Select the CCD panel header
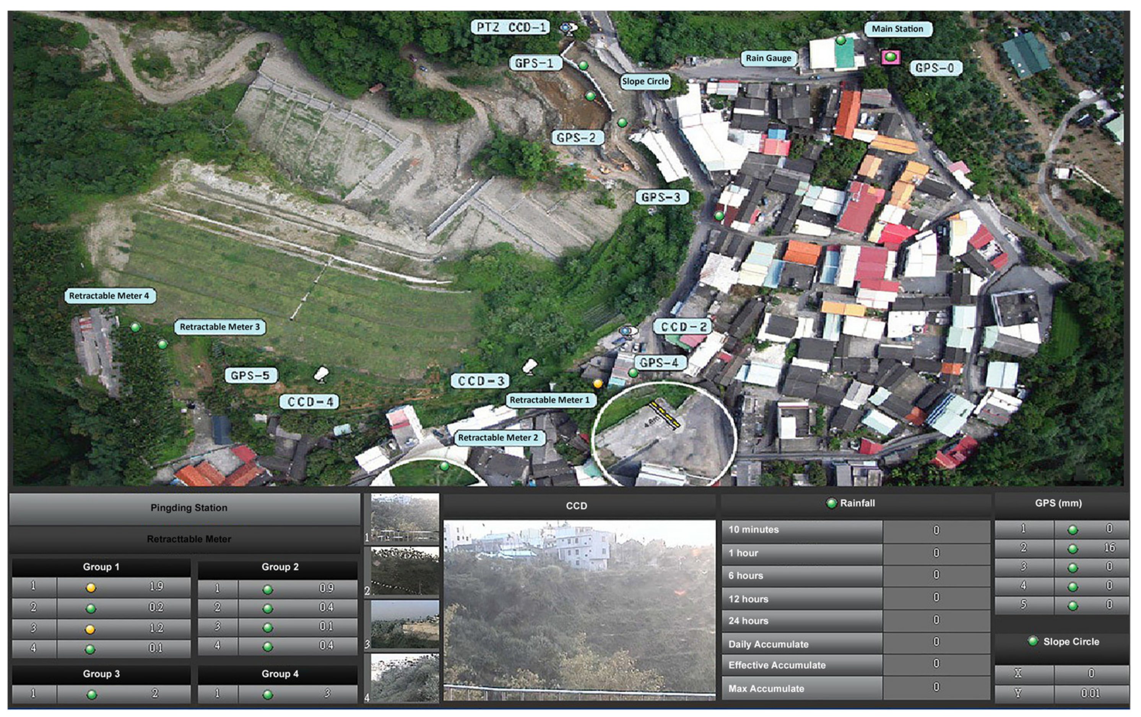Screen dimensions: 1141x717 pos(576,506)
